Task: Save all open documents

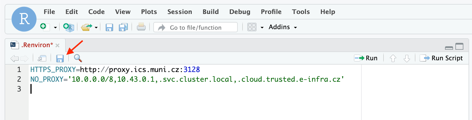Action: tap(123, 27)
